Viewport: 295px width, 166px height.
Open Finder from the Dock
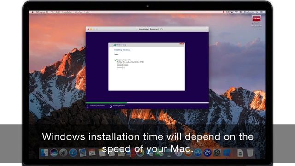[44, 153]
